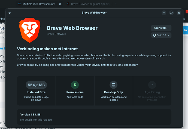Click the large Brave Web Browser app name
This screenshot has width=188, height=129.
click(72, 28)
